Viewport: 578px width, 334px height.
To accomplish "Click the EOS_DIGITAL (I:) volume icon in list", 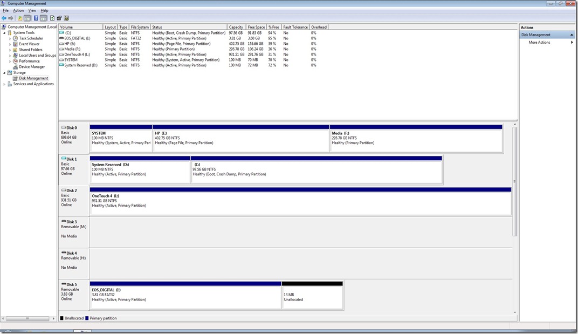I will [61, 38].
